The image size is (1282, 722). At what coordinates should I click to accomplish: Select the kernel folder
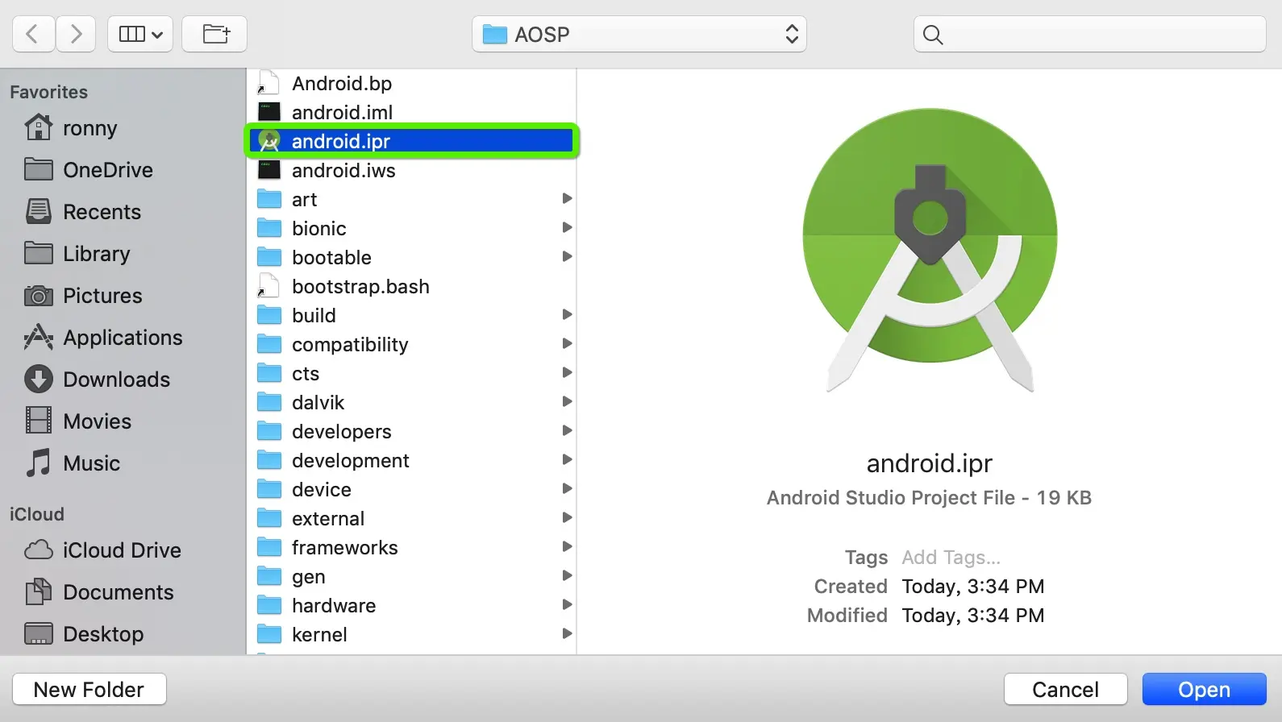coord(411,634)
